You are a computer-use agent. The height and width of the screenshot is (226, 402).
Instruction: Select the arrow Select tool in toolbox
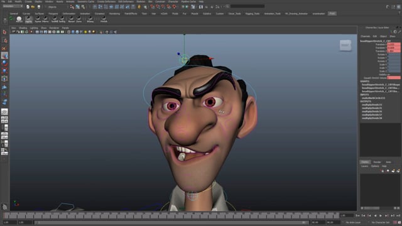coord(4,32)
